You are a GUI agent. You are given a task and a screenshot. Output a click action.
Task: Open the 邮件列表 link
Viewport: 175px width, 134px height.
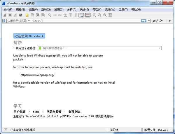(x=75, y=112)
